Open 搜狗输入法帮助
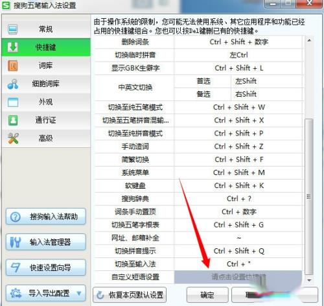Image resolution: width=324 pixels, height=306 pixels. tap(46, 217)
